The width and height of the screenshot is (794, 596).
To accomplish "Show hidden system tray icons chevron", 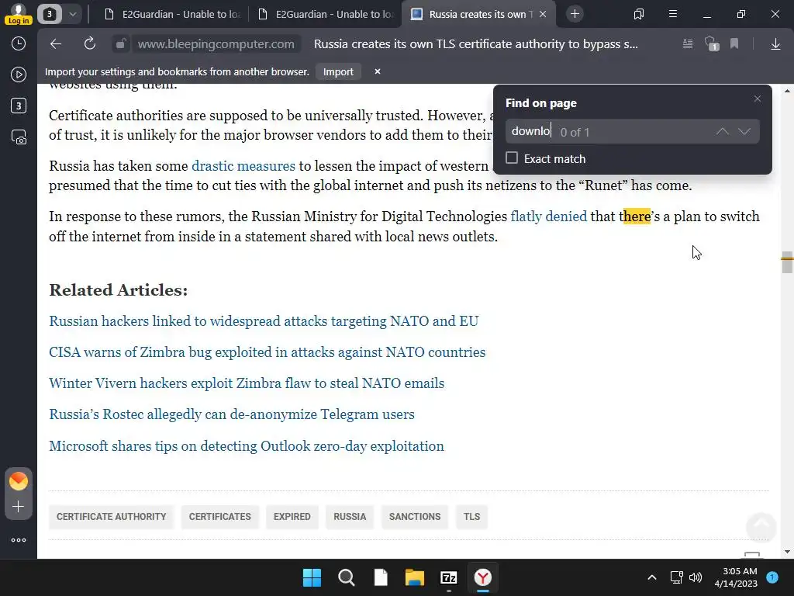I will [652, 577].
